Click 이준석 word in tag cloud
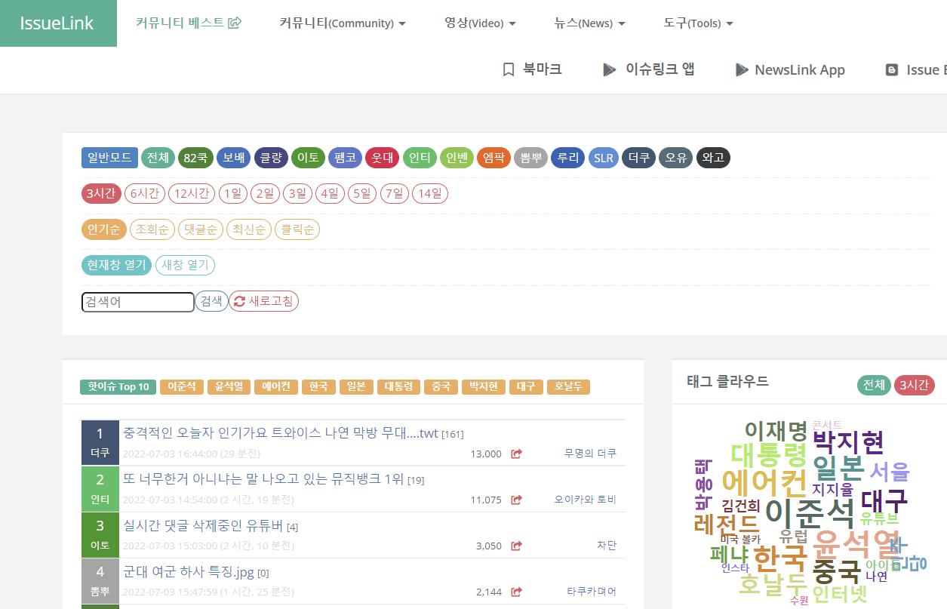This screenshot has height=609, width=947. point(810,514)
